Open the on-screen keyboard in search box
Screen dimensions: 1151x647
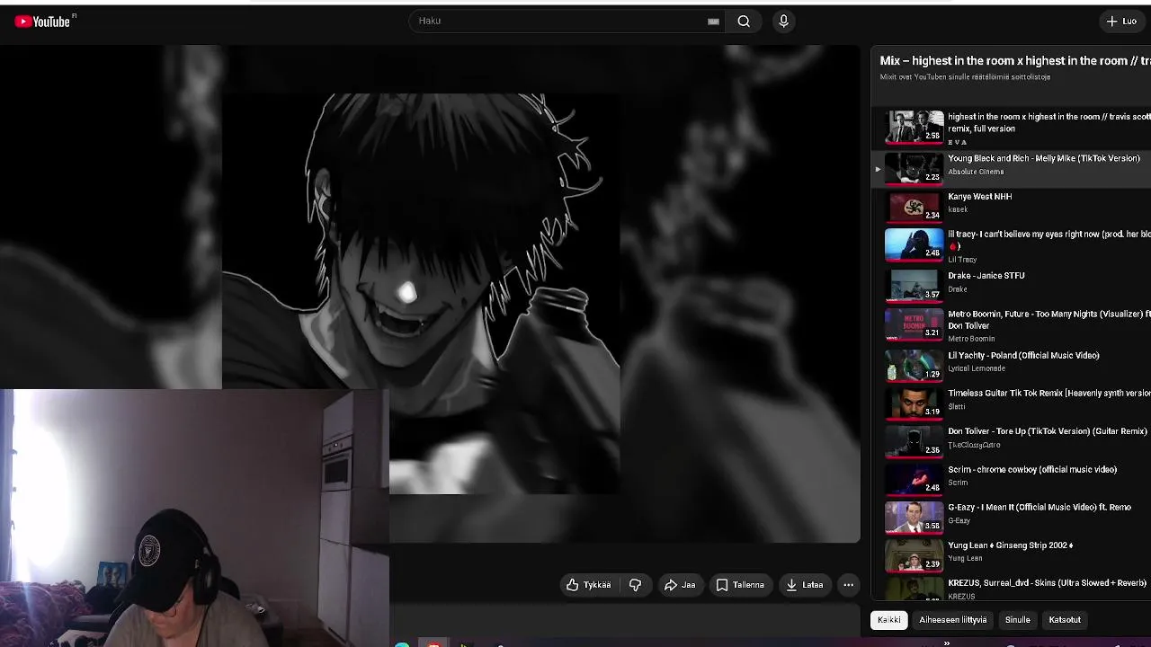(x=713, y=22)
